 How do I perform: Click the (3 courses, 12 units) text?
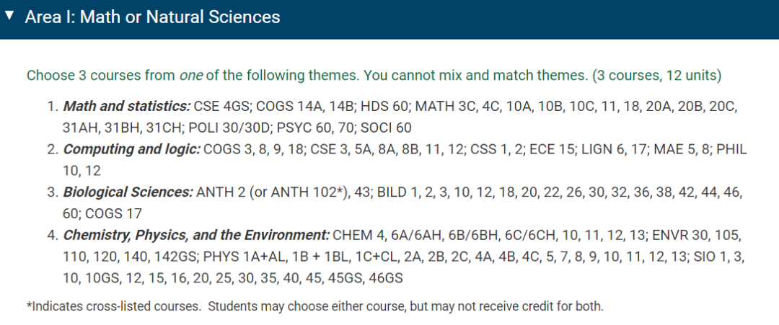[x=657, y=76]
